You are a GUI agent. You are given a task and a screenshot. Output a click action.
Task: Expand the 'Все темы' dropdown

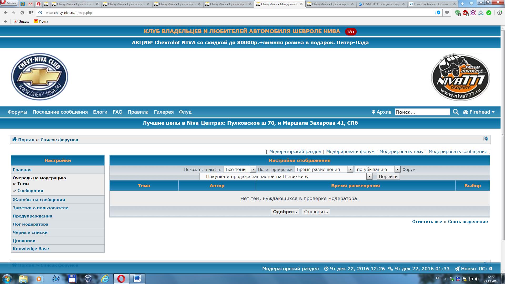(x=253, y=169)
